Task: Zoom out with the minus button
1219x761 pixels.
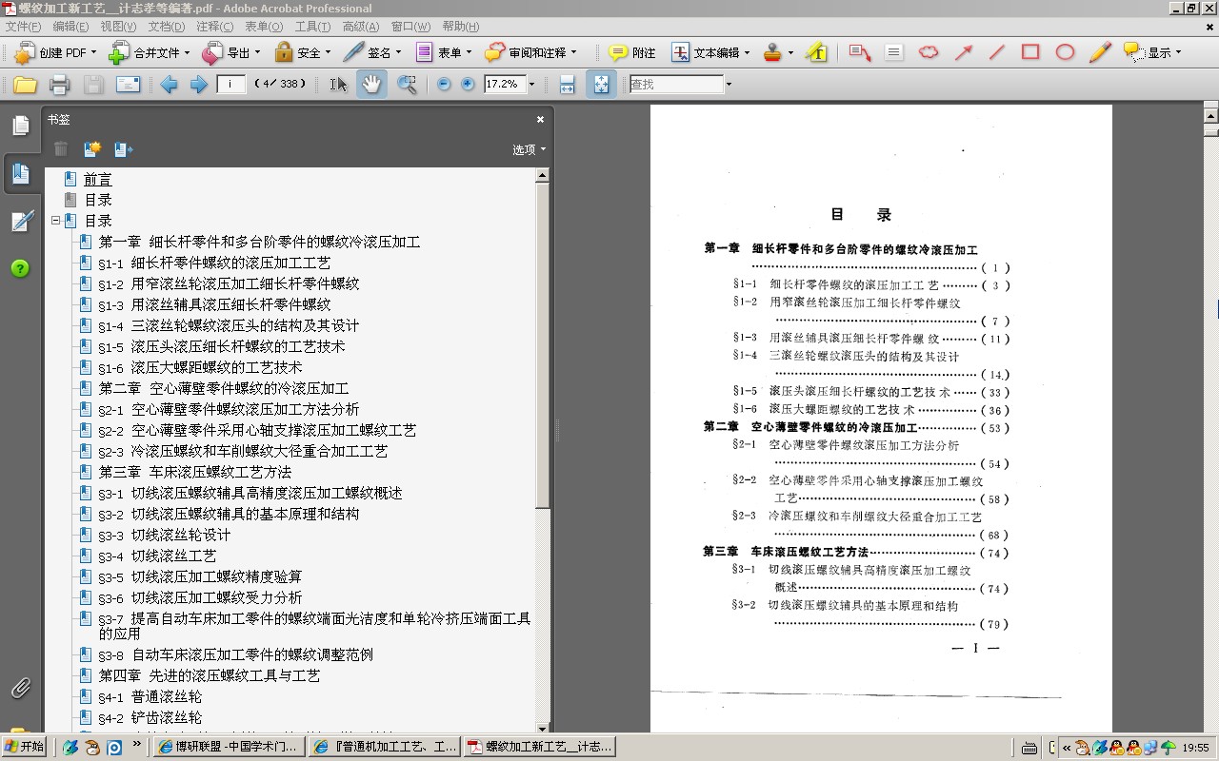Action: coord(444,84)
